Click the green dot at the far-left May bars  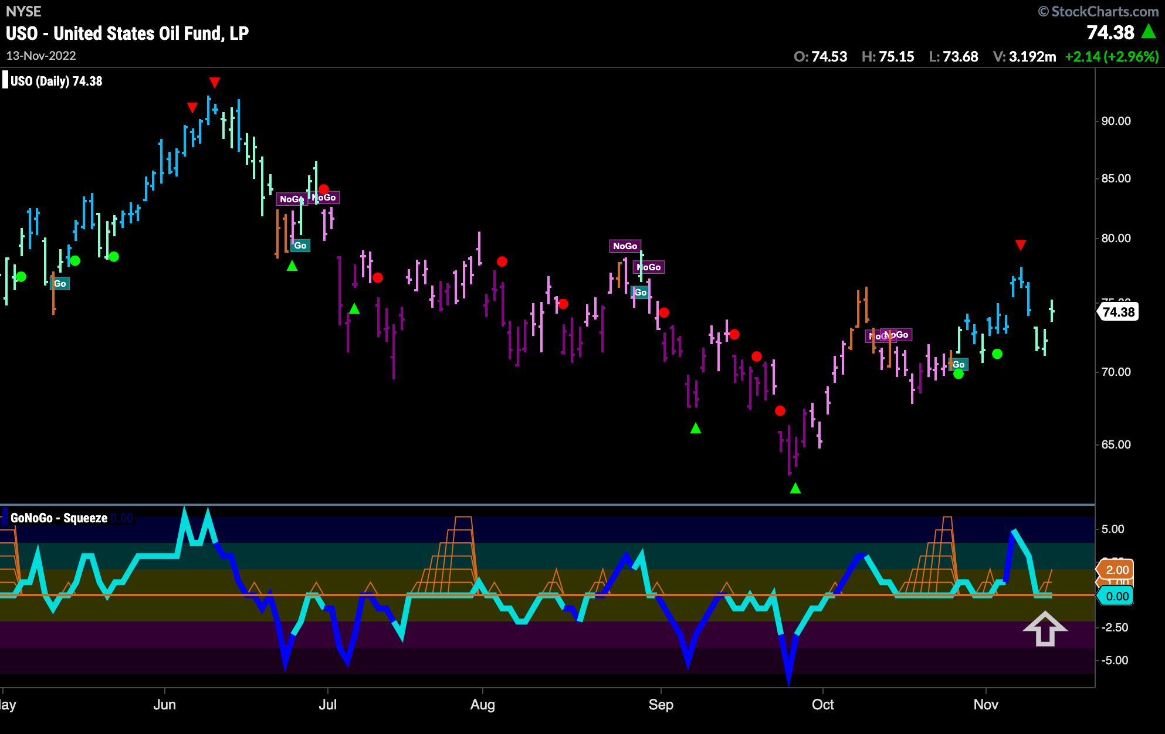click(21, 277)
